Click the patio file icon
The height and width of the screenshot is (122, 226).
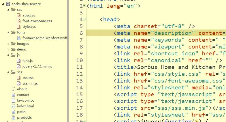pyautogui.click(x=13, y=112)
